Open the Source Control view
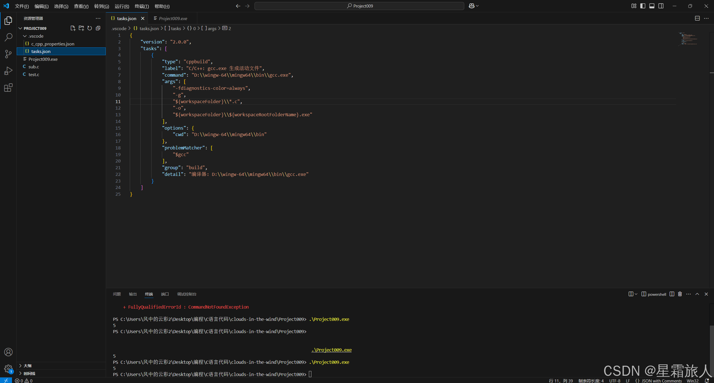The width and height of the screenshot is (714, 383). 8,54
